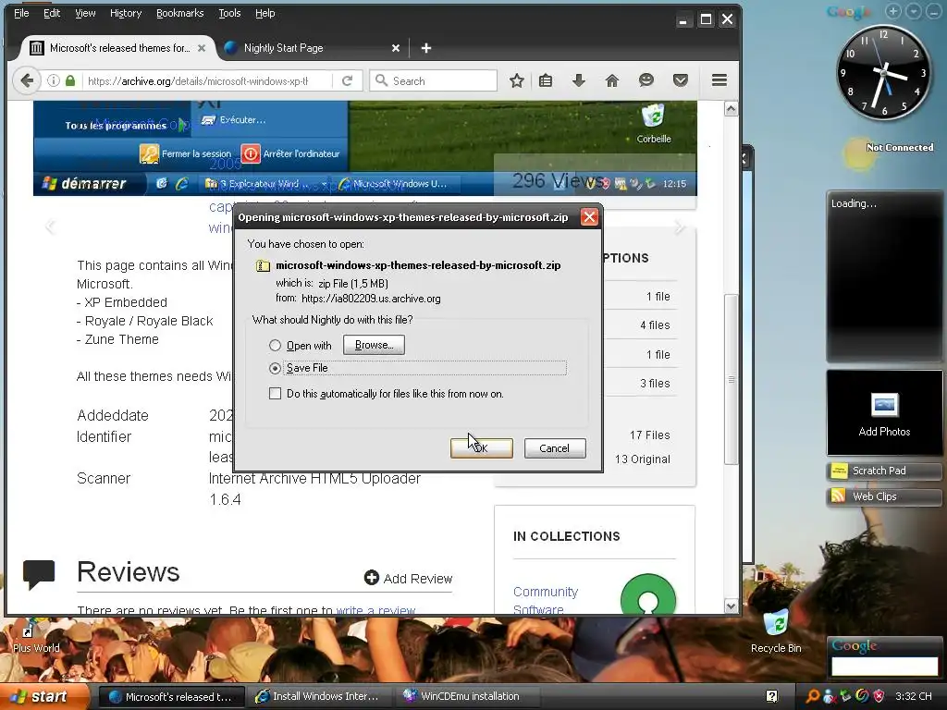This screenshot has width=947, height=710.
Task: Select the Save File radio button
Action: (275, 368)
